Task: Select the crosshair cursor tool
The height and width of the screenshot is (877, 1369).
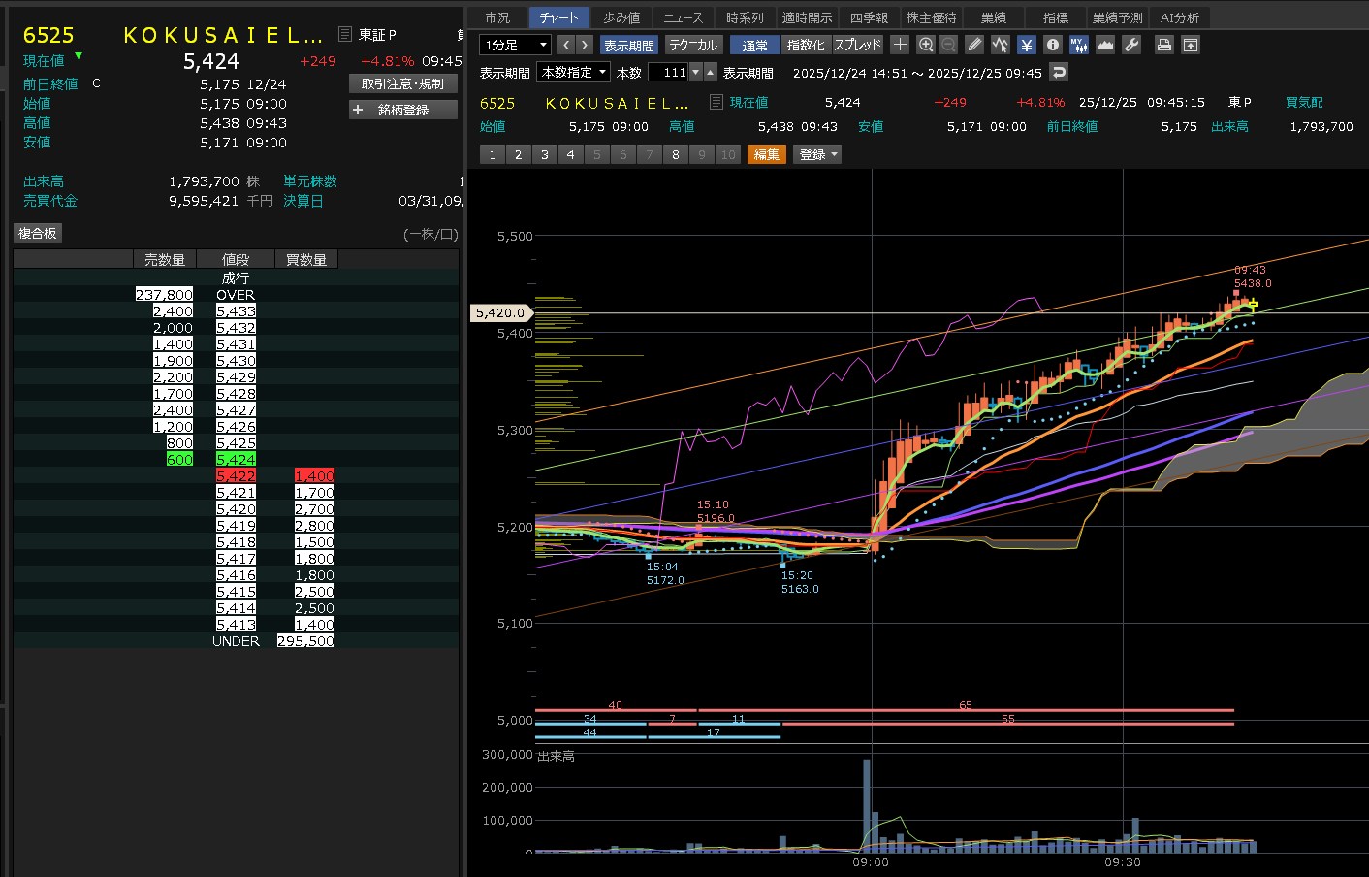Action: [900, 45]
